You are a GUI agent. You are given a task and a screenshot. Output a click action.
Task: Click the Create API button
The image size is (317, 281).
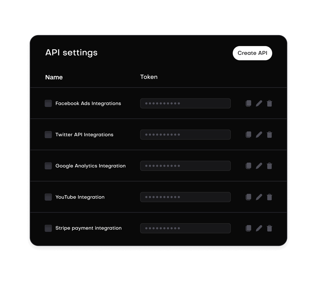[x=252, y=53]
